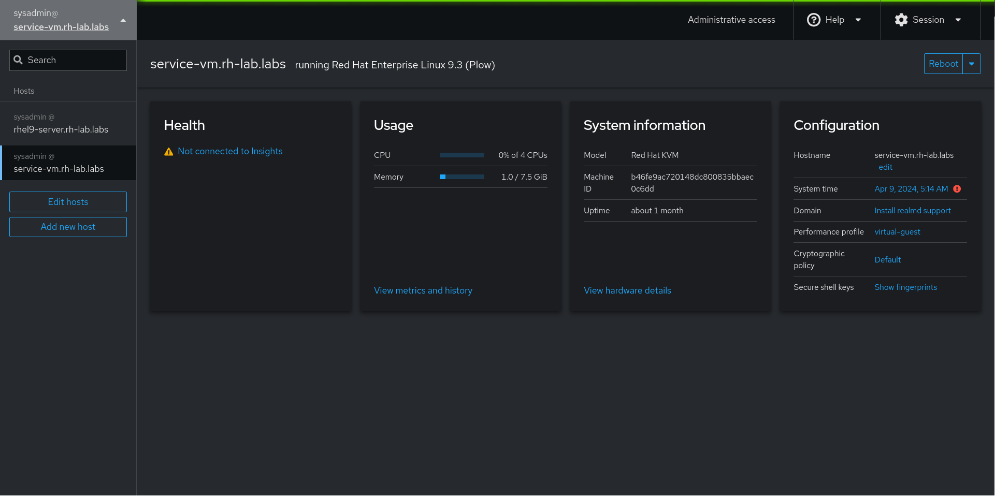Click the warning triangle in the Health card
This screenshot has height=497, width=995.
pyautogui.click(x=168, y=151)
